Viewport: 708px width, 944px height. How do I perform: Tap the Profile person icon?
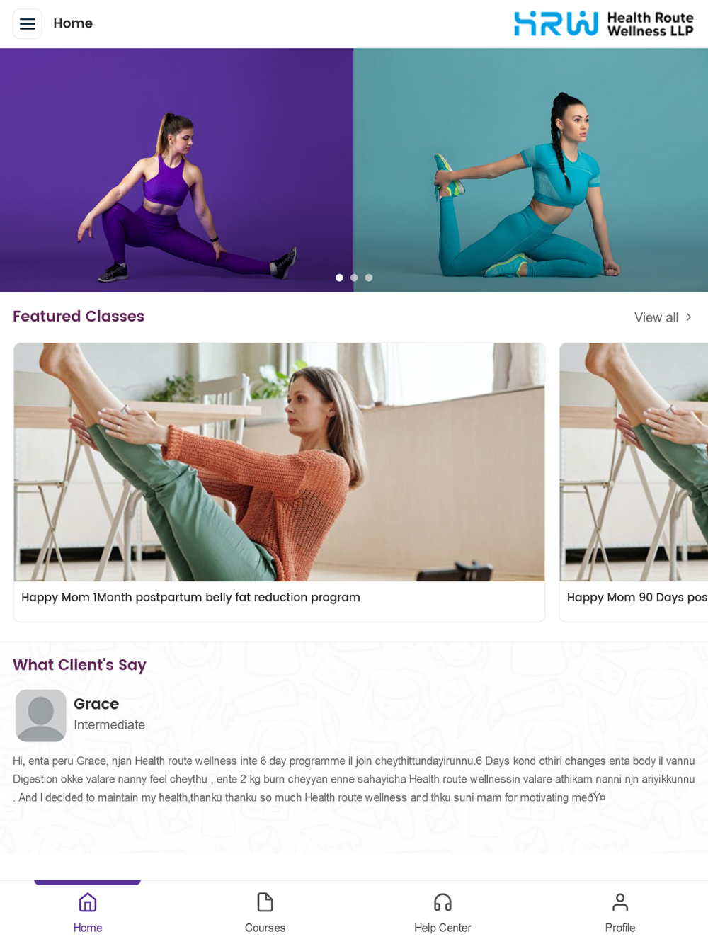point(620,902)
